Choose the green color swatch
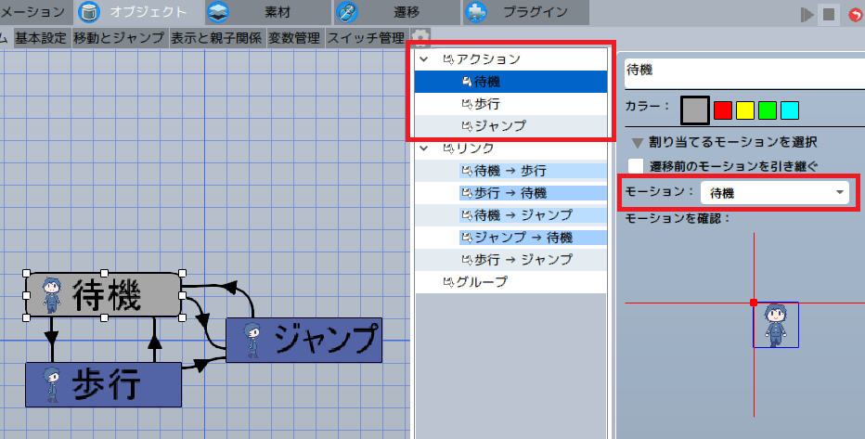The width and height of the screenshot is (865, 439). 768,110
